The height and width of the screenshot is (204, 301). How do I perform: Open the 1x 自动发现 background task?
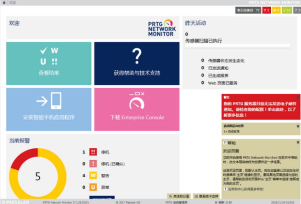pos(231,131)
